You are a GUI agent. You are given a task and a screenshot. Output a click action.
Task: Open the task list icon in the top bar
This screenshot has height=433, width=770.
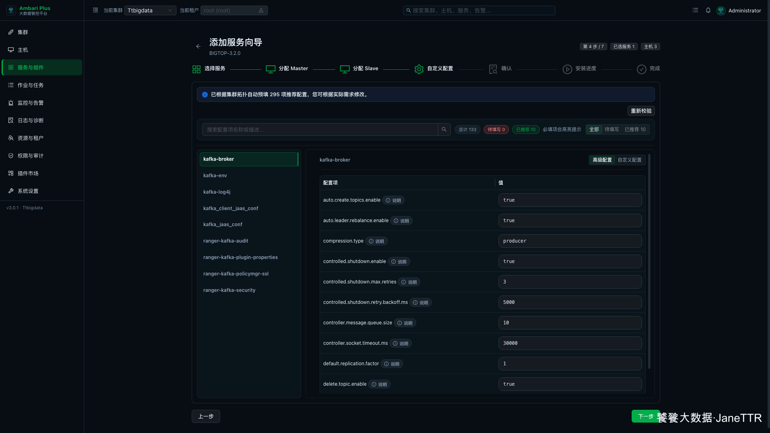click(695, 10)
